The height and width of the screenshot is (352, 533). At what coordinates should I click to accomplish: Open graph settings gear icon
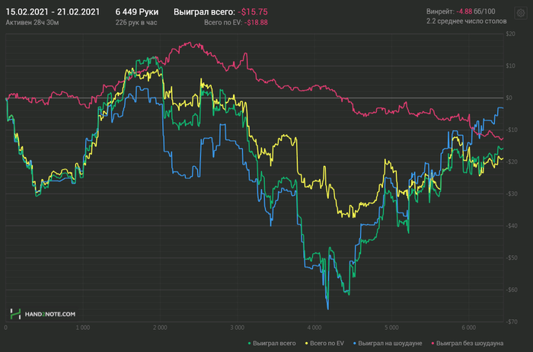point(520,13)
